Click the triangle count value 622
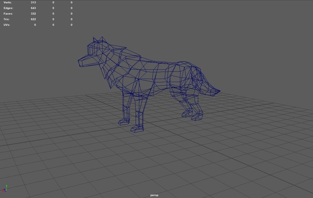This screenshot has height=198, width=313. [33, 19]
